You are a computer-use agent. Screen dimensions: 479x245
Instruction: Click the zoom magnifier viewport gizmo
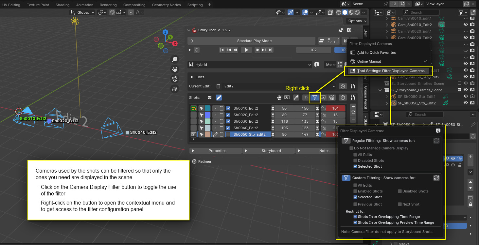175,59
